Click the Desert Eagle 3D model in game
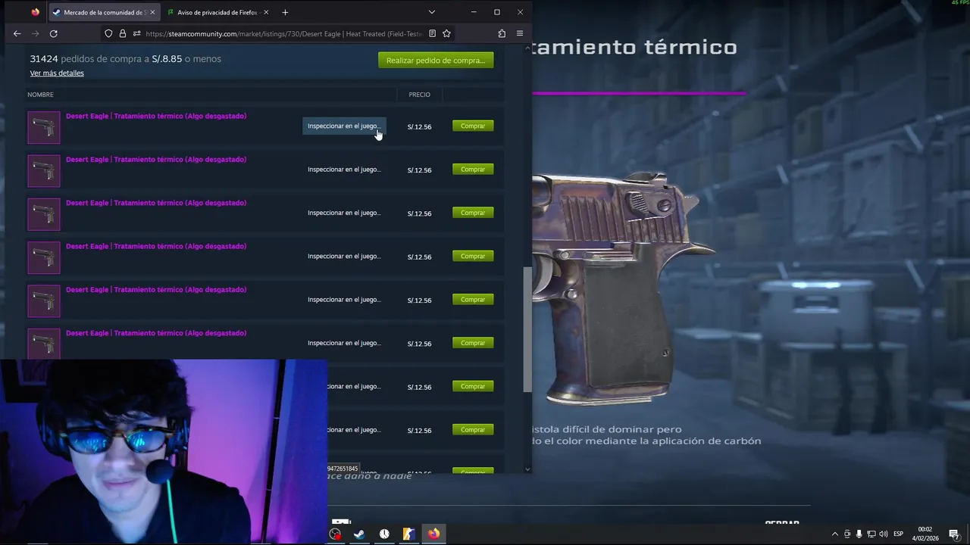 click(x=621, y=288)
